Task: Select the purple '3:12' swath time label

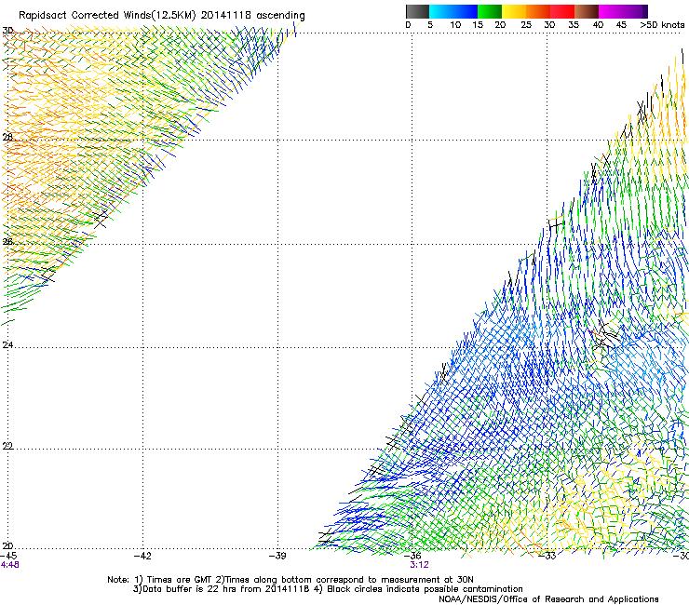Action: [x=420, y=565]
